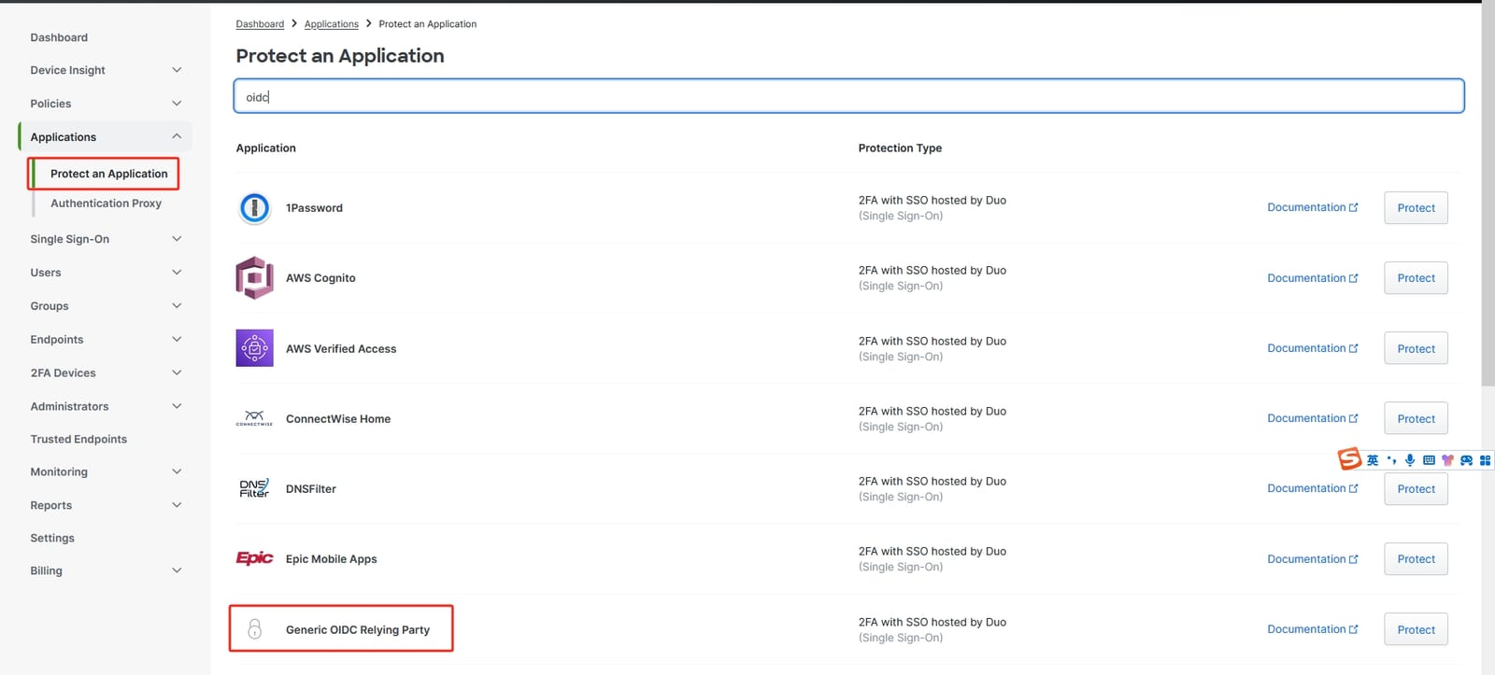This screenshot has height=675, width=1495.
Task: Open Trusted Endpoints from the sidebar
Action: point(78,440)
